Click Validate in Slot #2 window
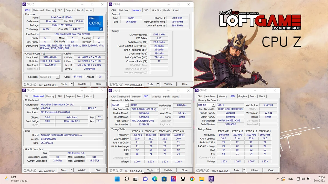This screenshot has height=184, width=328. click(255, 170)
